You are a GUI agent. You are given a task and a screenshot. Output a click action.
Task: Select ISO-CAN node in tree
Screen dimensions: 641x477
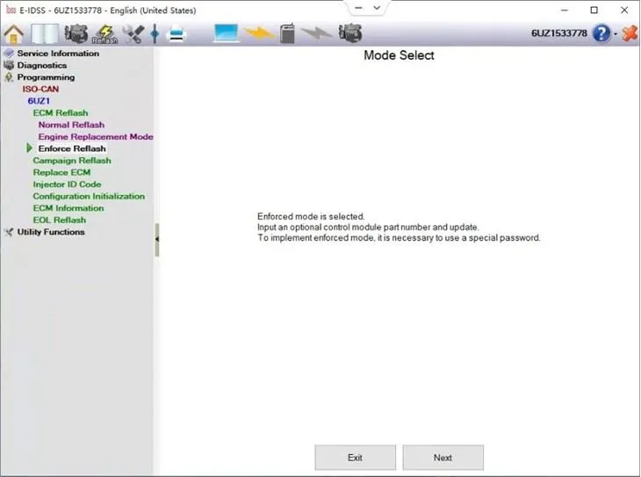(x=40, y=89)
